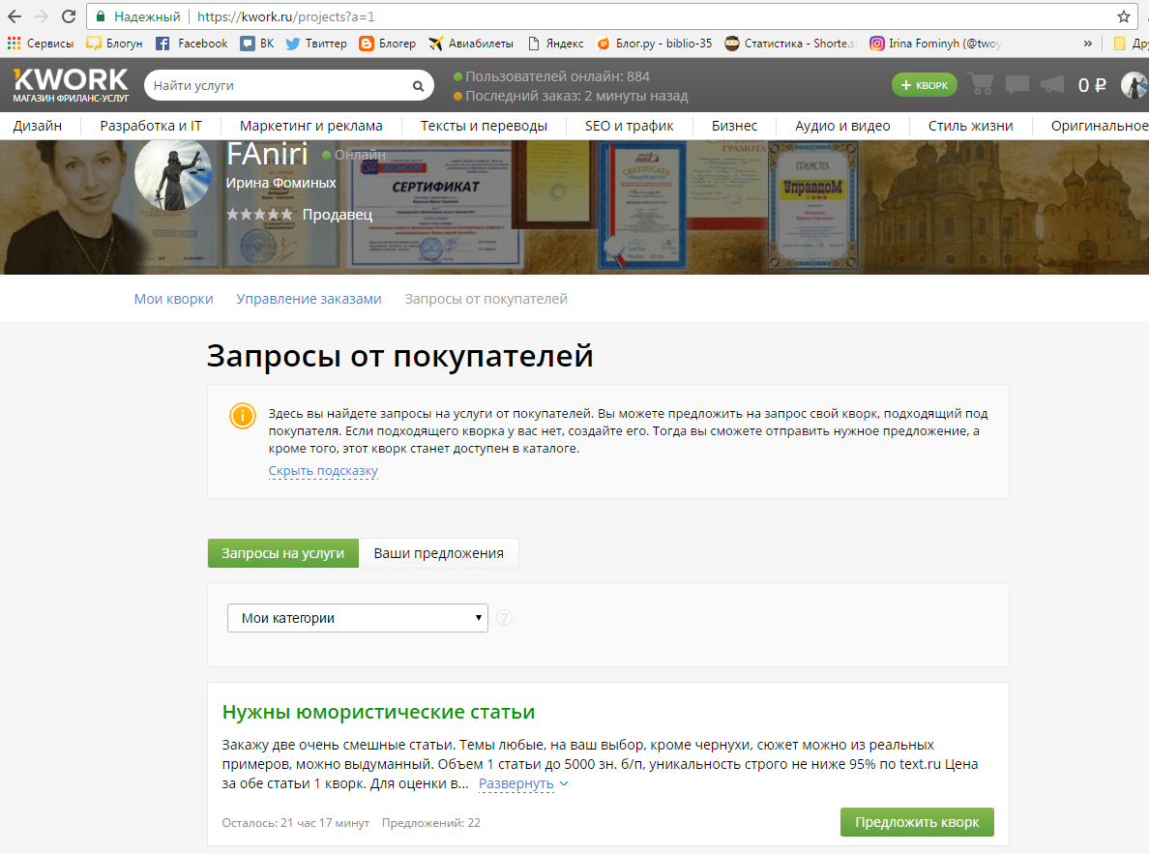1149x854 pixels.
Task: Click Предложений: 22 text
Action: pos(431,823)
